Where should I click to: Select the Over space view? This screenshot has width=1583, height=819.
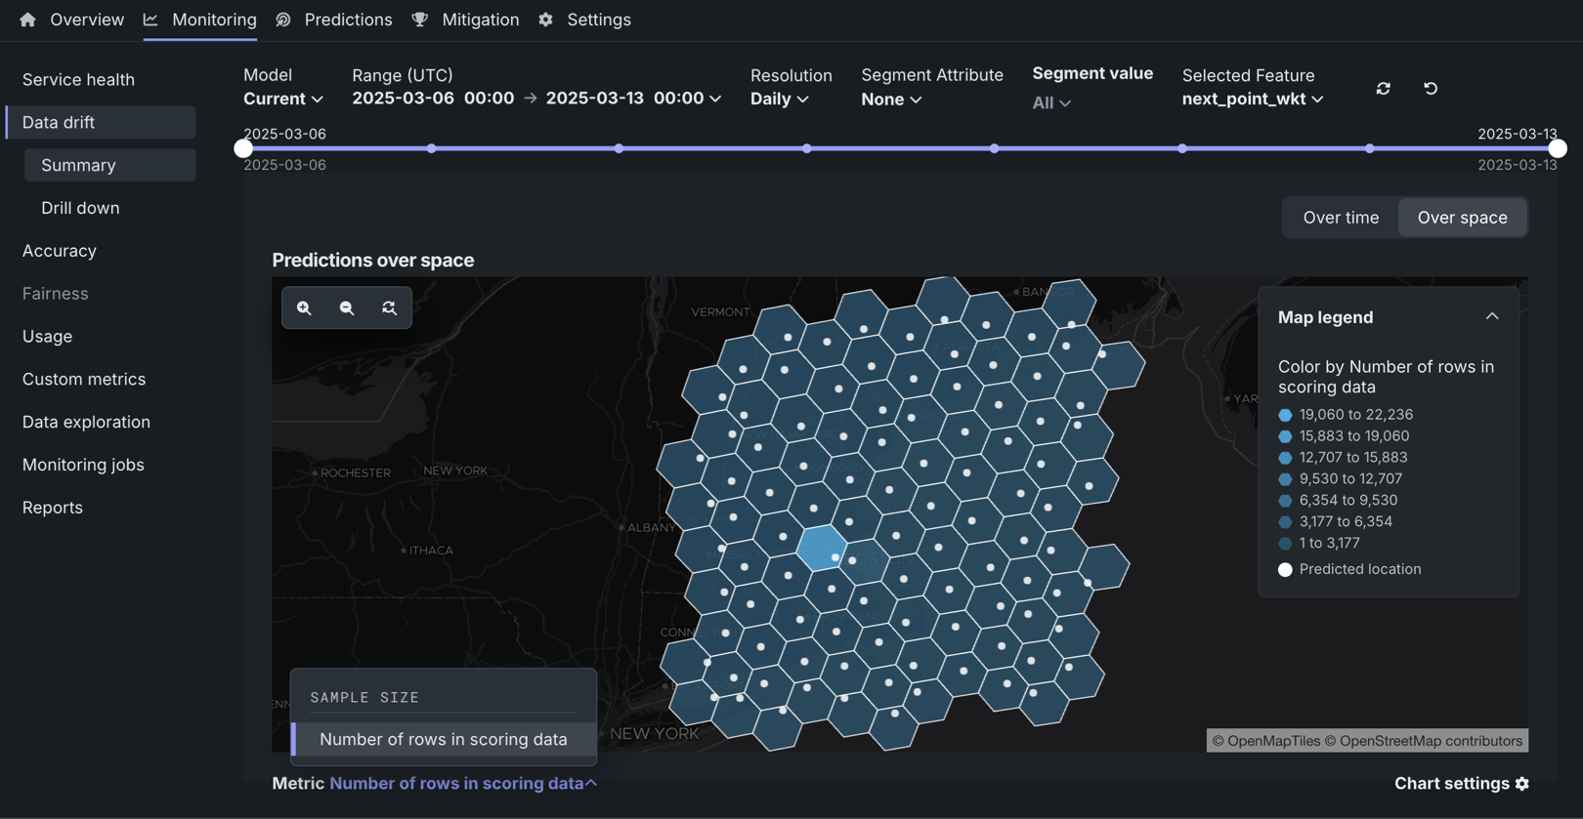[1462, 218]
